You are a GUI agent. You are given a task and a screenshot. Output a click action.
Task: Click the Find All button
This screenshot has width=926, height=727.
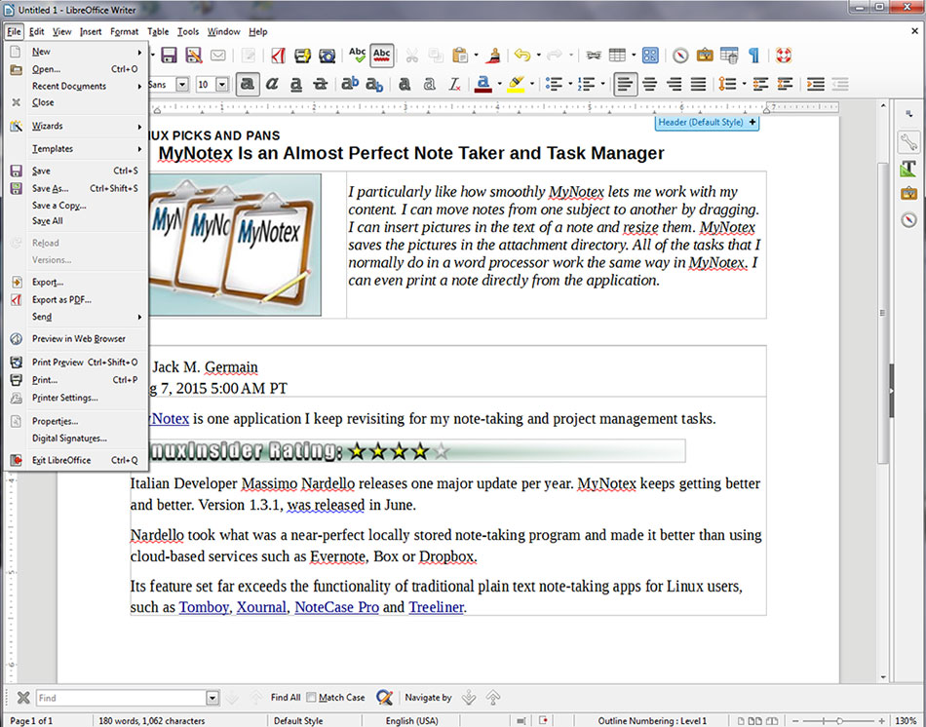click(x=286, y=698)
